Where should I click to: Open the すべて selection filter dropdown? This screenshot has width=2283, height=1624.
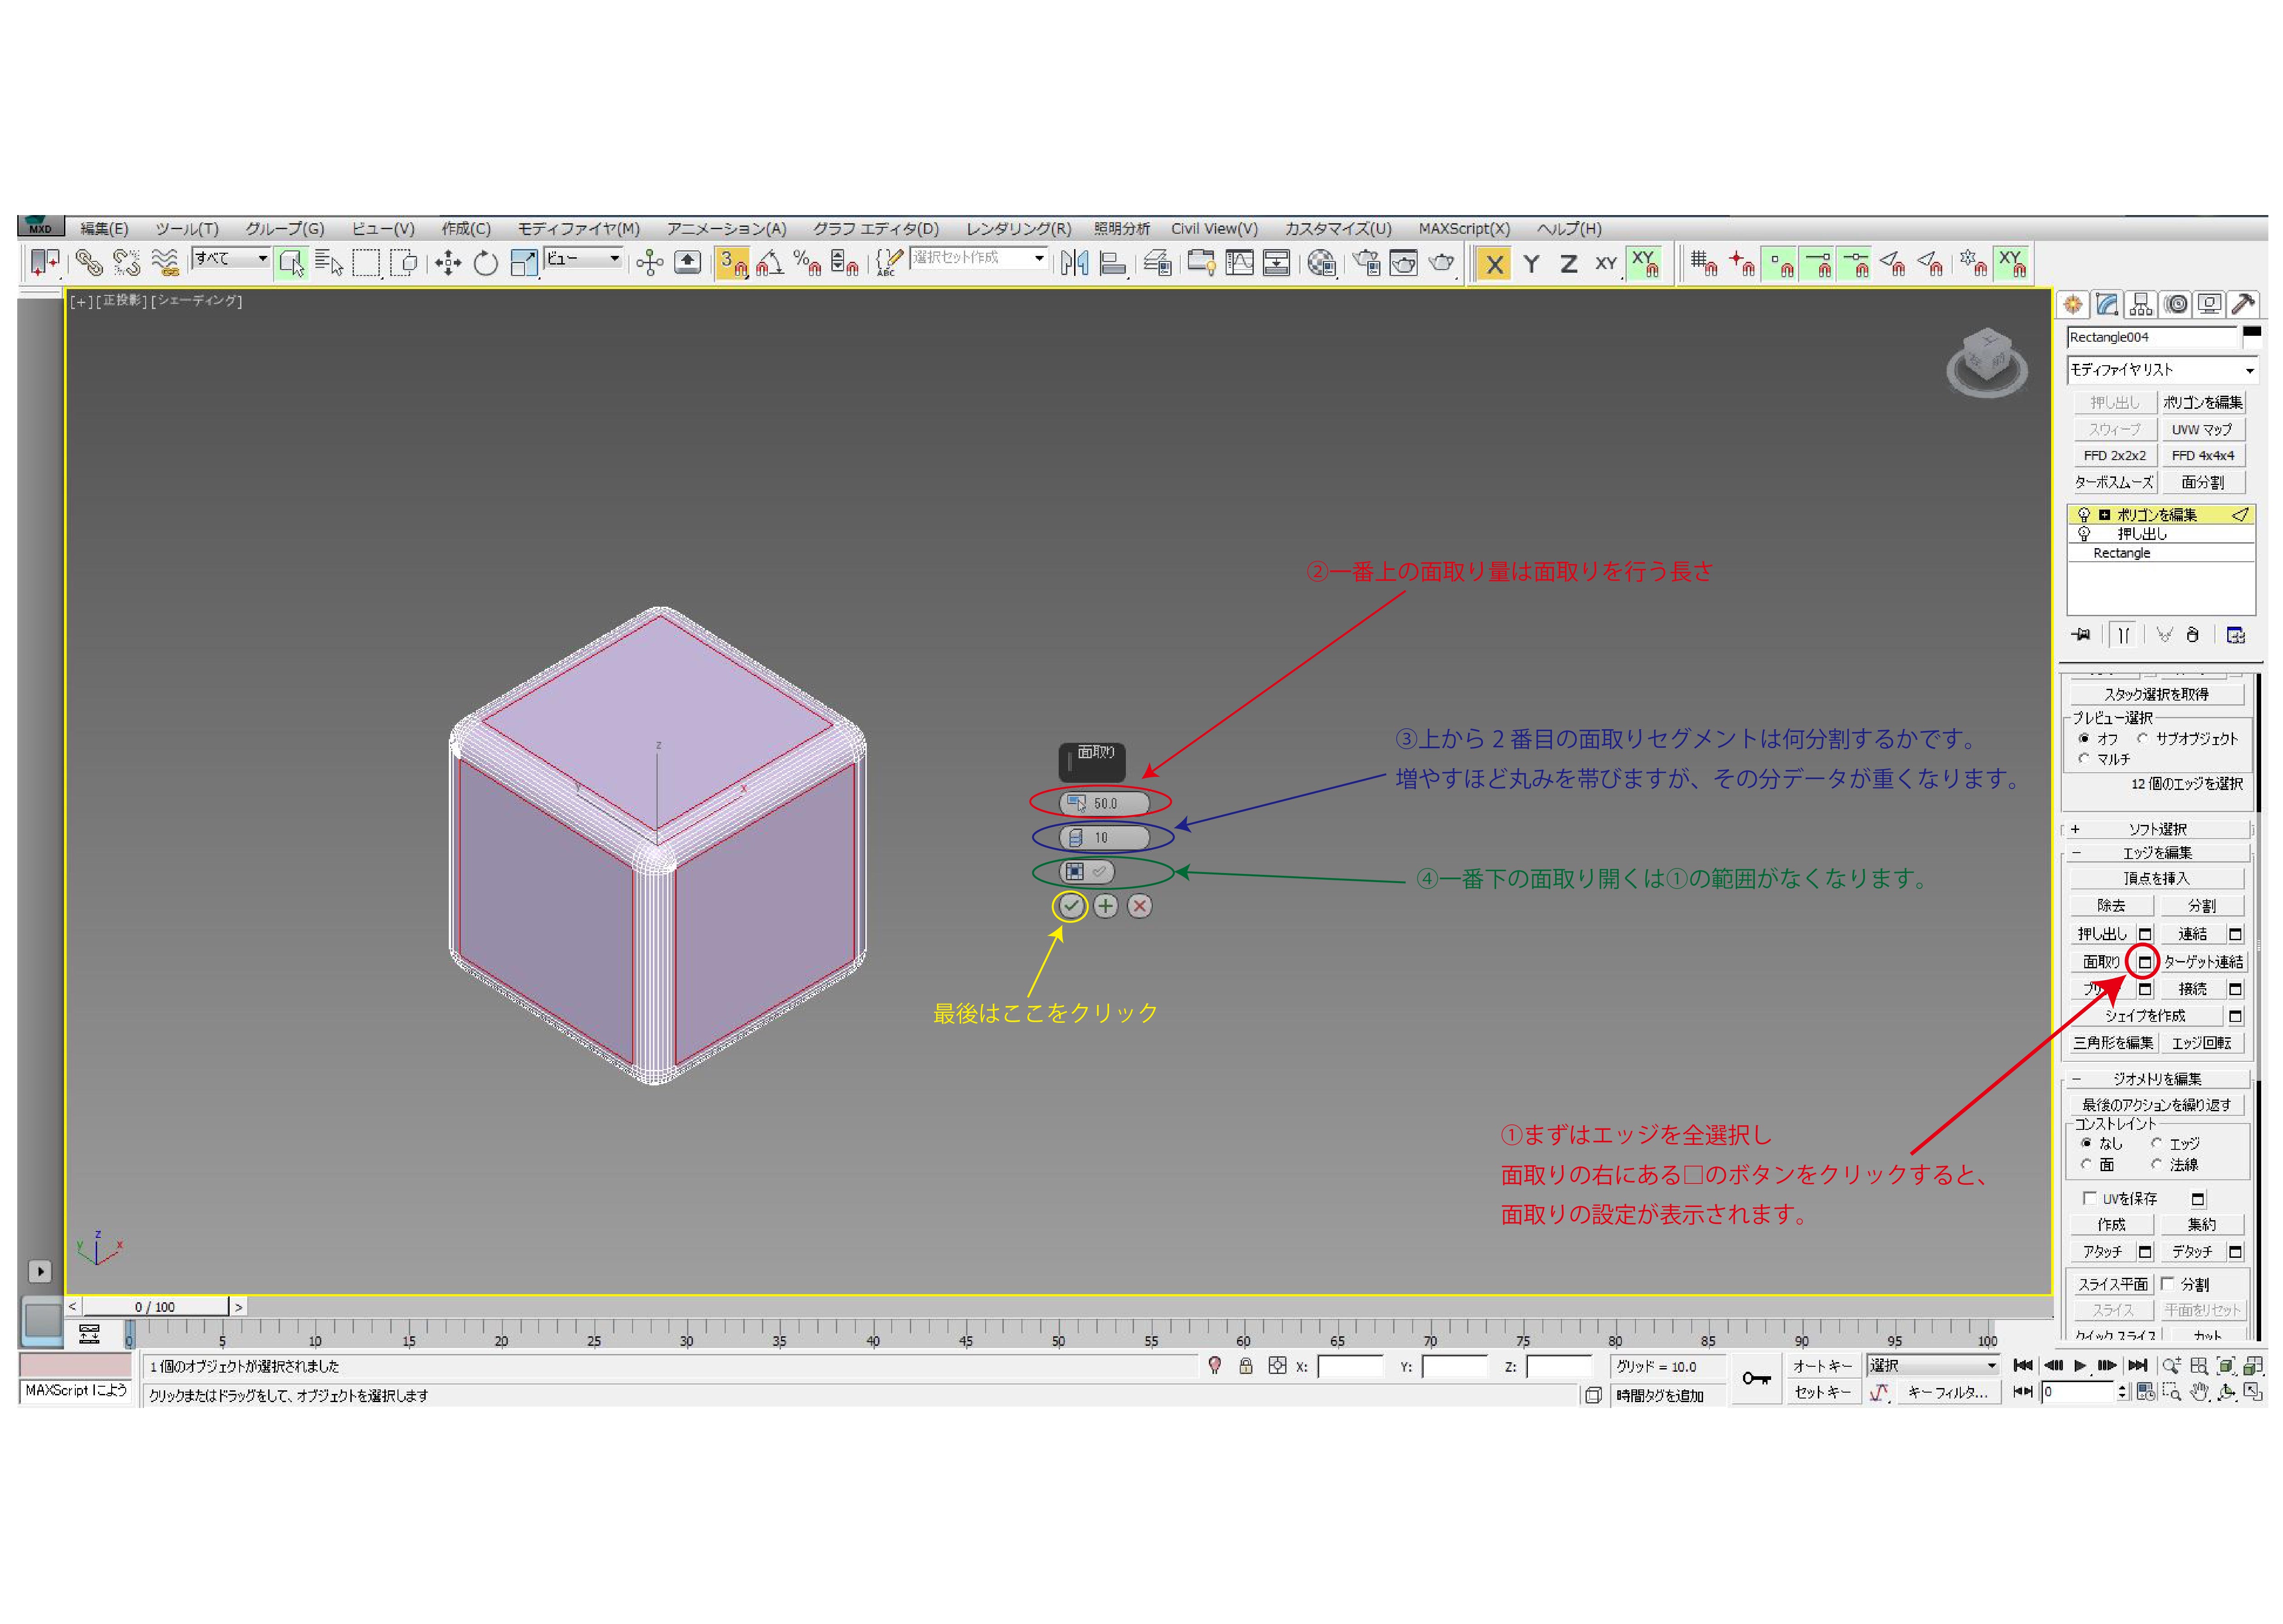pyautogui.click(x=231, y=258)
